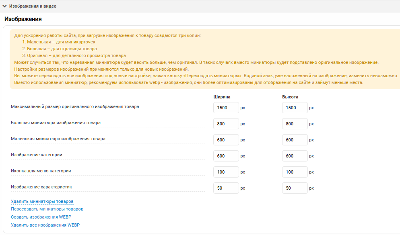
Task: Click label Иконка для меню категории
Action: tap(41, 171)
